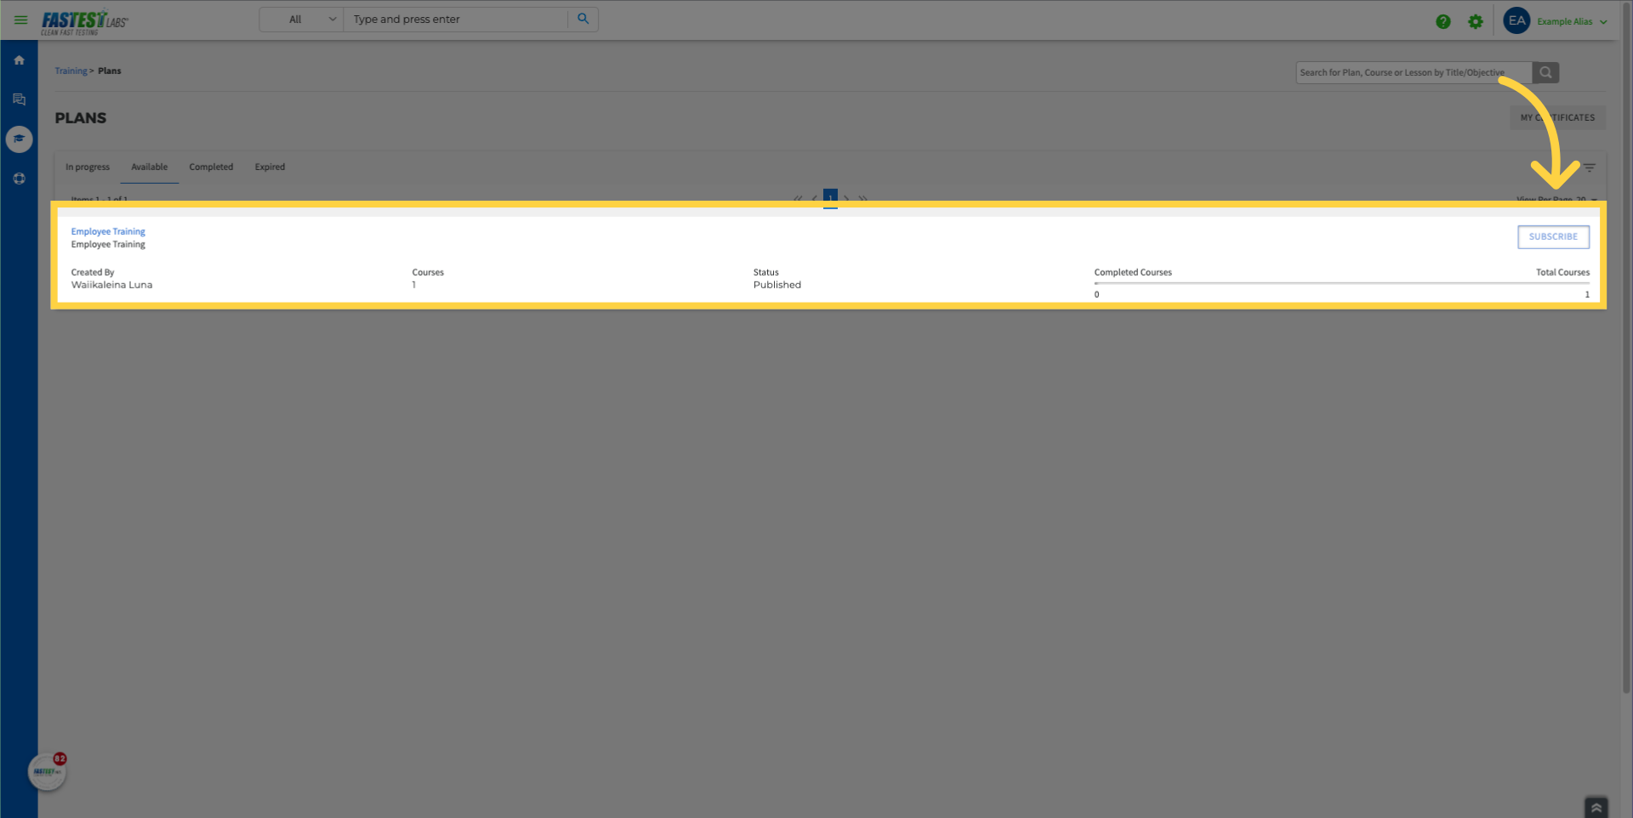The width and height of the screenshot is (1633, 818).
Task: Switch to the Expired tab
Action: pos(270,167)
